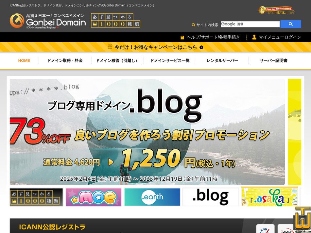
Task: Click the person icon for マイメニューログイン
Action: click(x=254, y=37)
